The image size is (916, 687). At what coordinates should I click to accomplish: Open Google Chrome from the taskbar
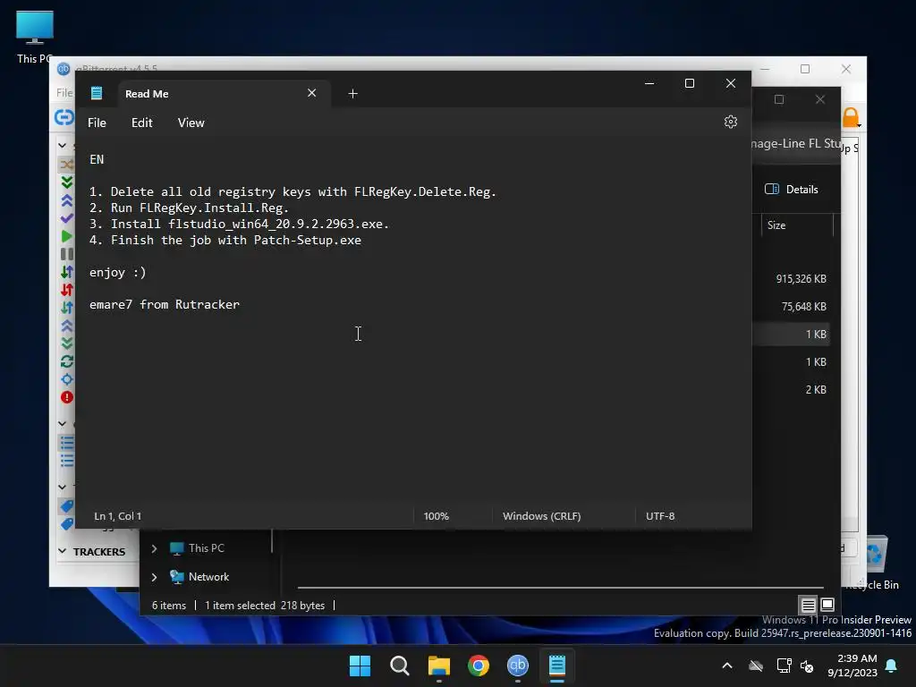tap(479, 666)
